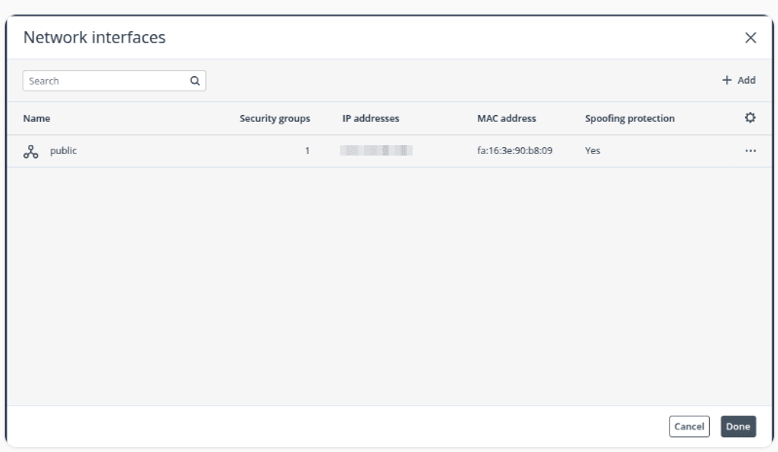Click the Spoofing protection column header

pyautogui.click(x=630, y=118)
